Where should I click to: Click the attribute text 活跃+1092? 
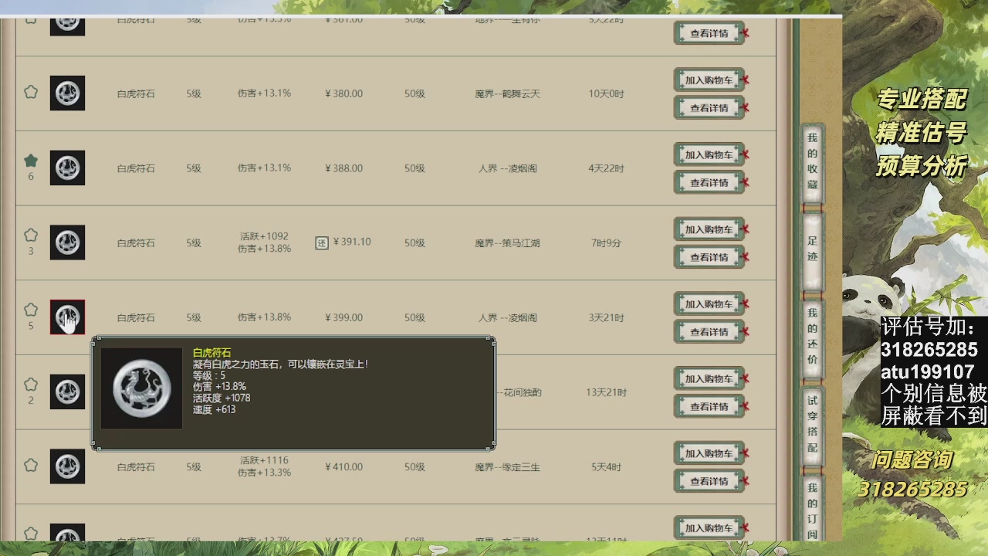(x=264, y=236)
